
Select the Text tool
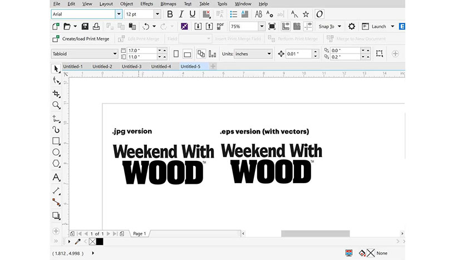[56, 178]
